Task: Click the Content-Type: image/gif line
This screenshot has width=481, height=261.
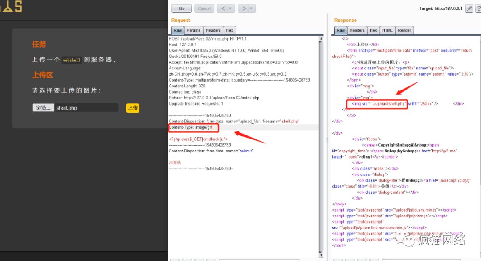Action: pos(191,127)
